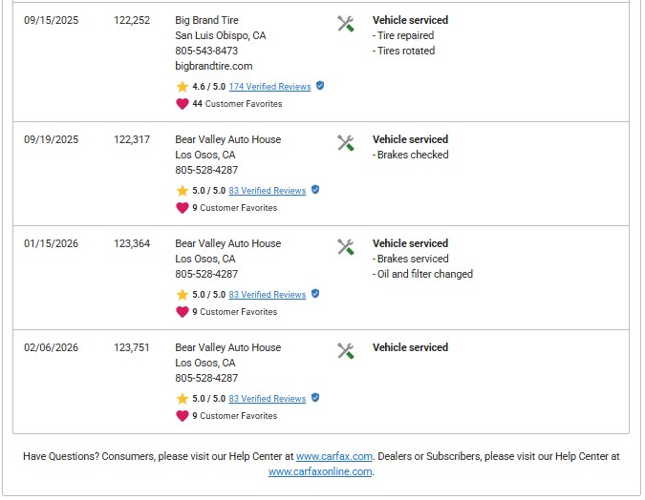Click the wrench icon for Big Brand Tire service
Image resolution: width=645 pixels, height=500 pixels.
click(346, 24)
